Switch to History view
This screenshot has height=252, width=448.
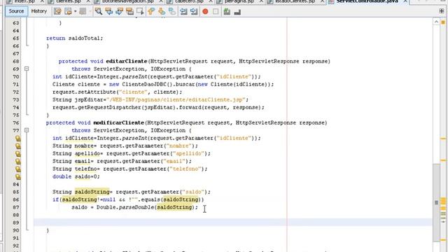[39, 11]
